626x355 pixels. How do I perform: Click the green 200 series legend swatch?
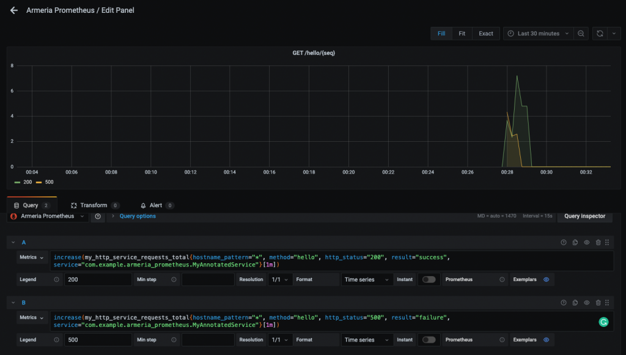pyautogui.click(x=17, y=182)
